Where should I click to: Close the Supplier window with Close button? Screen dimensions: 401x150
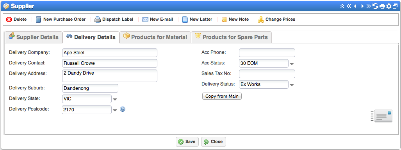(x=214, y=141)
